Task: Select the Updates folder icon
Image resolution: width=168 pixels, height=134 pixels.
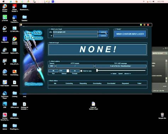Action: [24, 18]
